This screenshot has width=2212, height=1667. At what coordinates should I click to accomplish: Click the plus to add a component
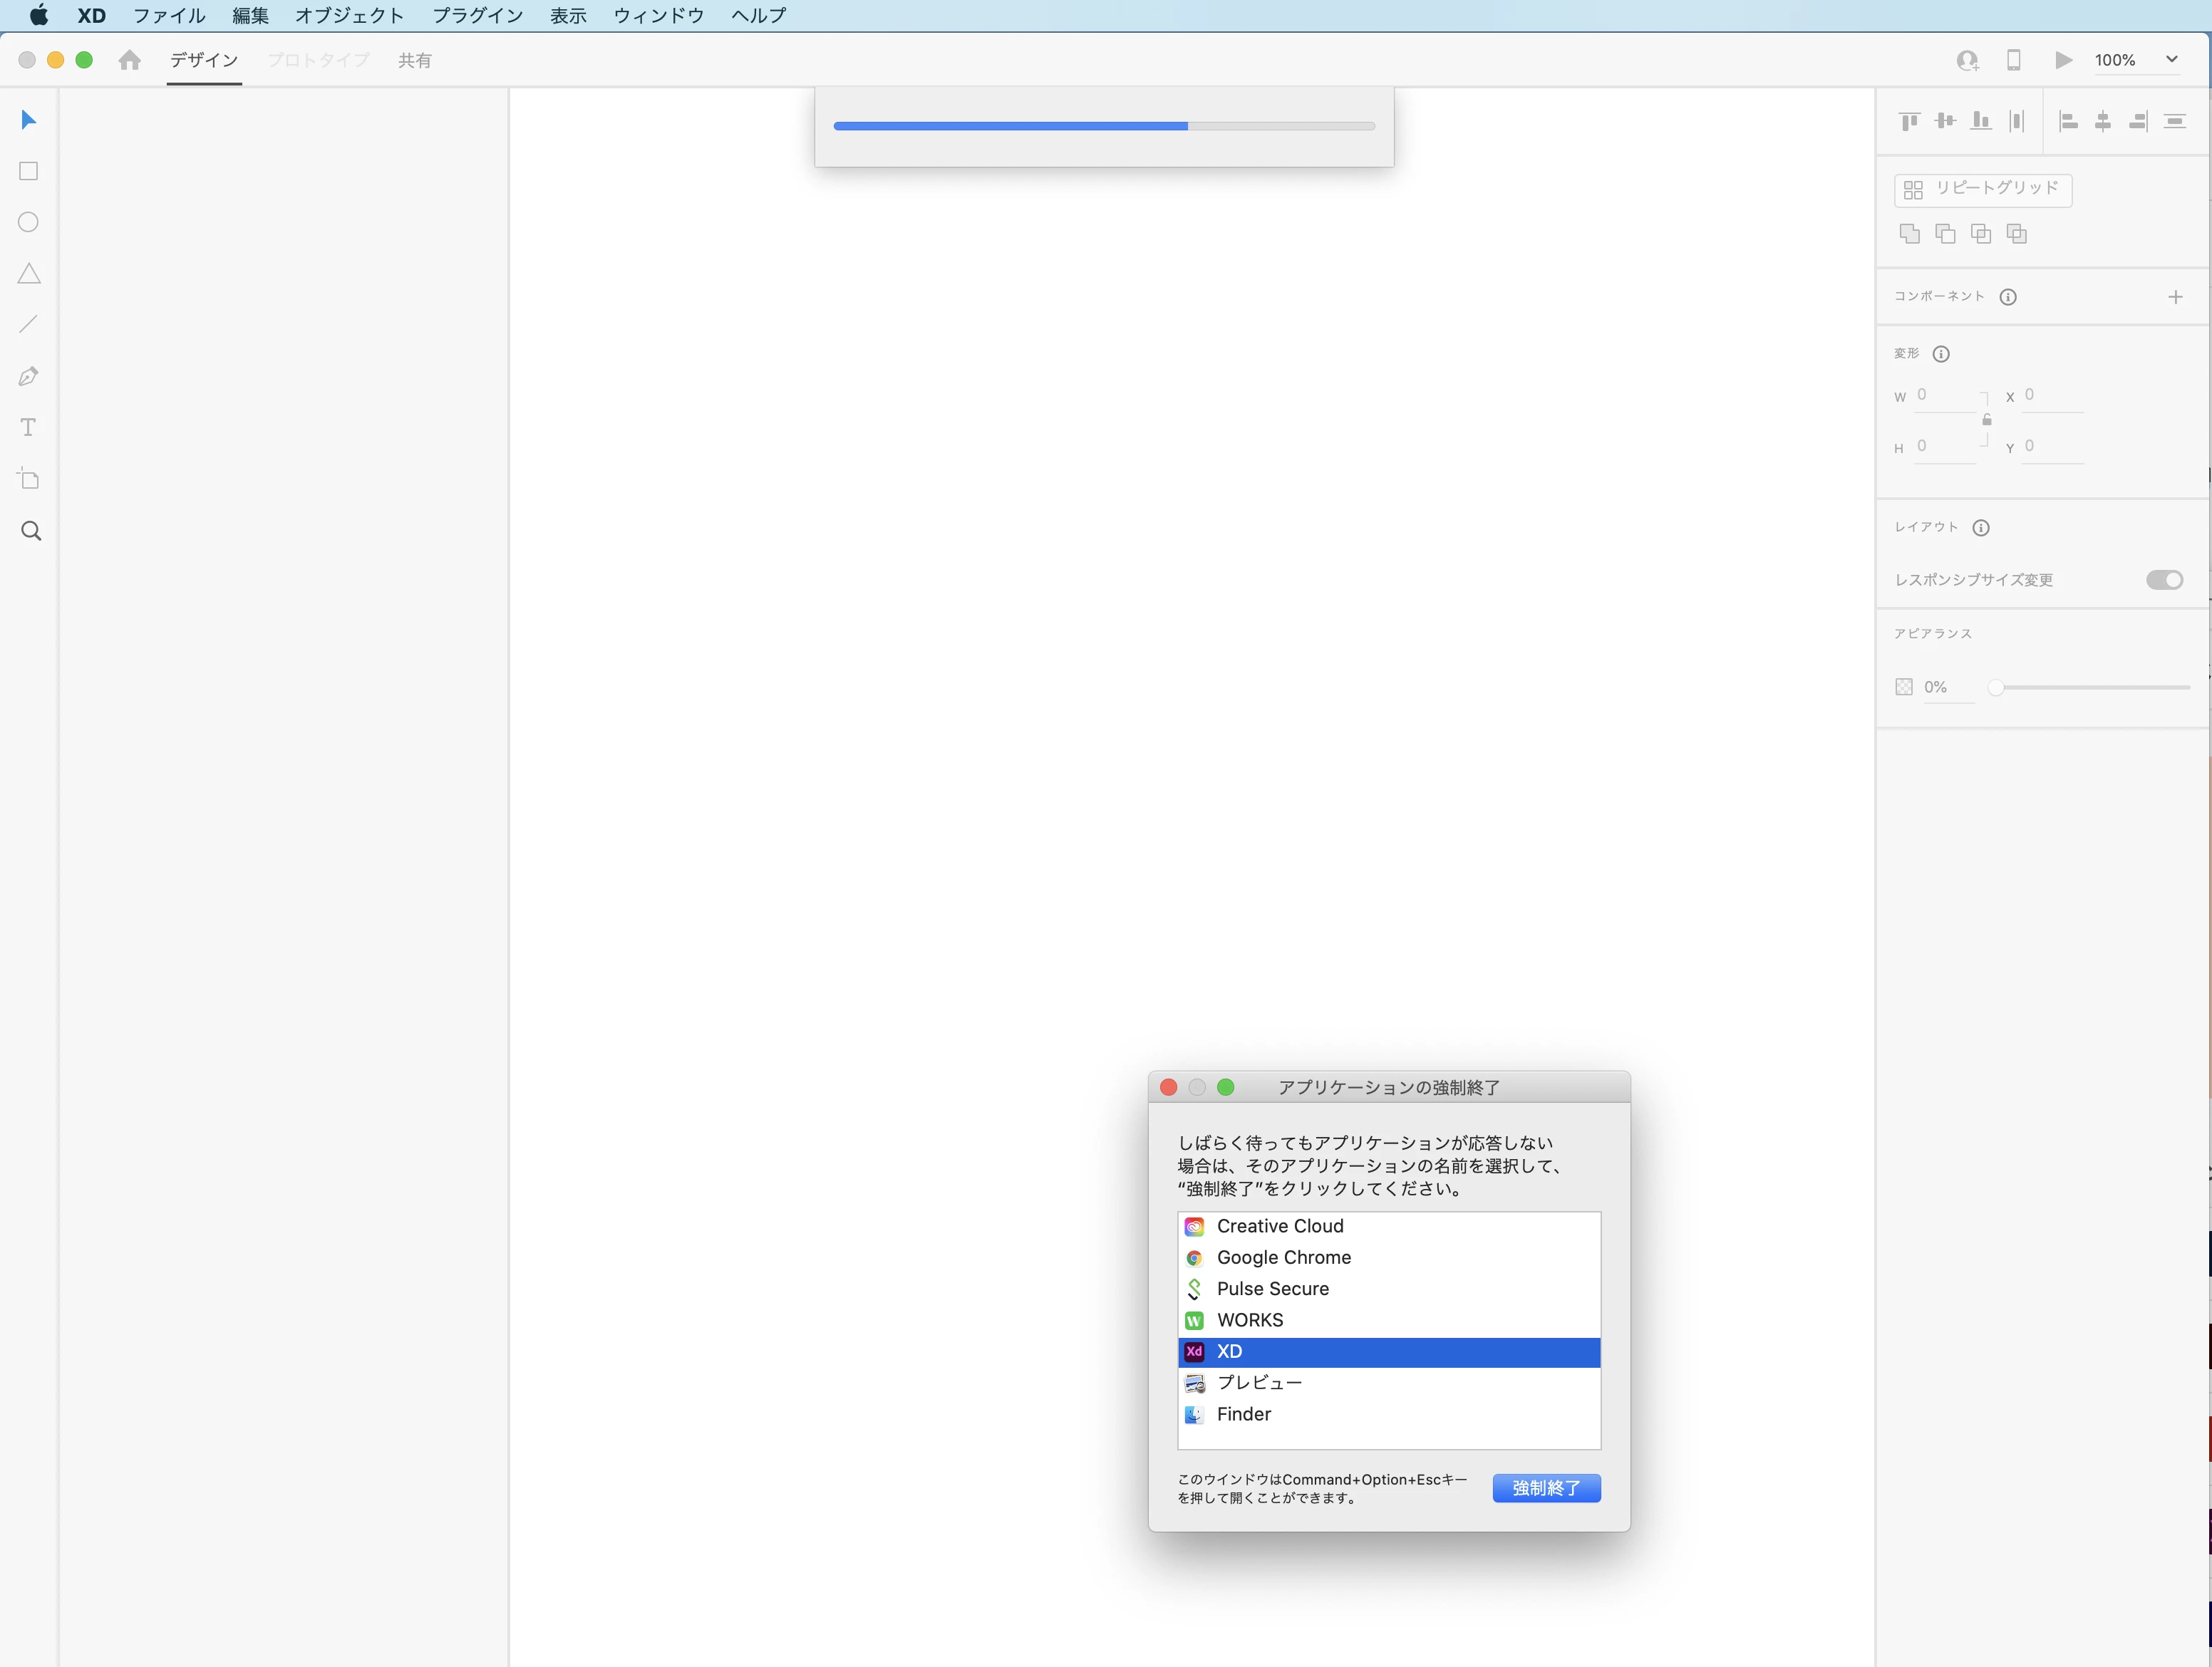click(x=2175, y=297)
